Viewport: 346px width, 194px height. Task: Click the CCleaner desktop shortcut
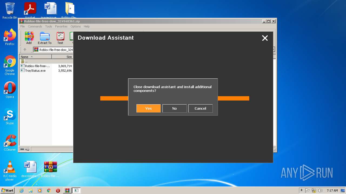click(x=10, y=143)
